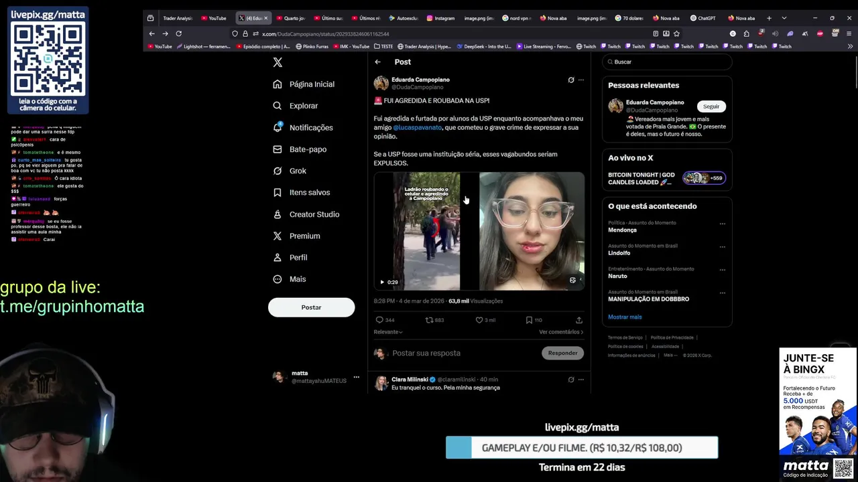Show more bookmarks with the chevron
Screen dimensions: 858x482
click(851, 46)
